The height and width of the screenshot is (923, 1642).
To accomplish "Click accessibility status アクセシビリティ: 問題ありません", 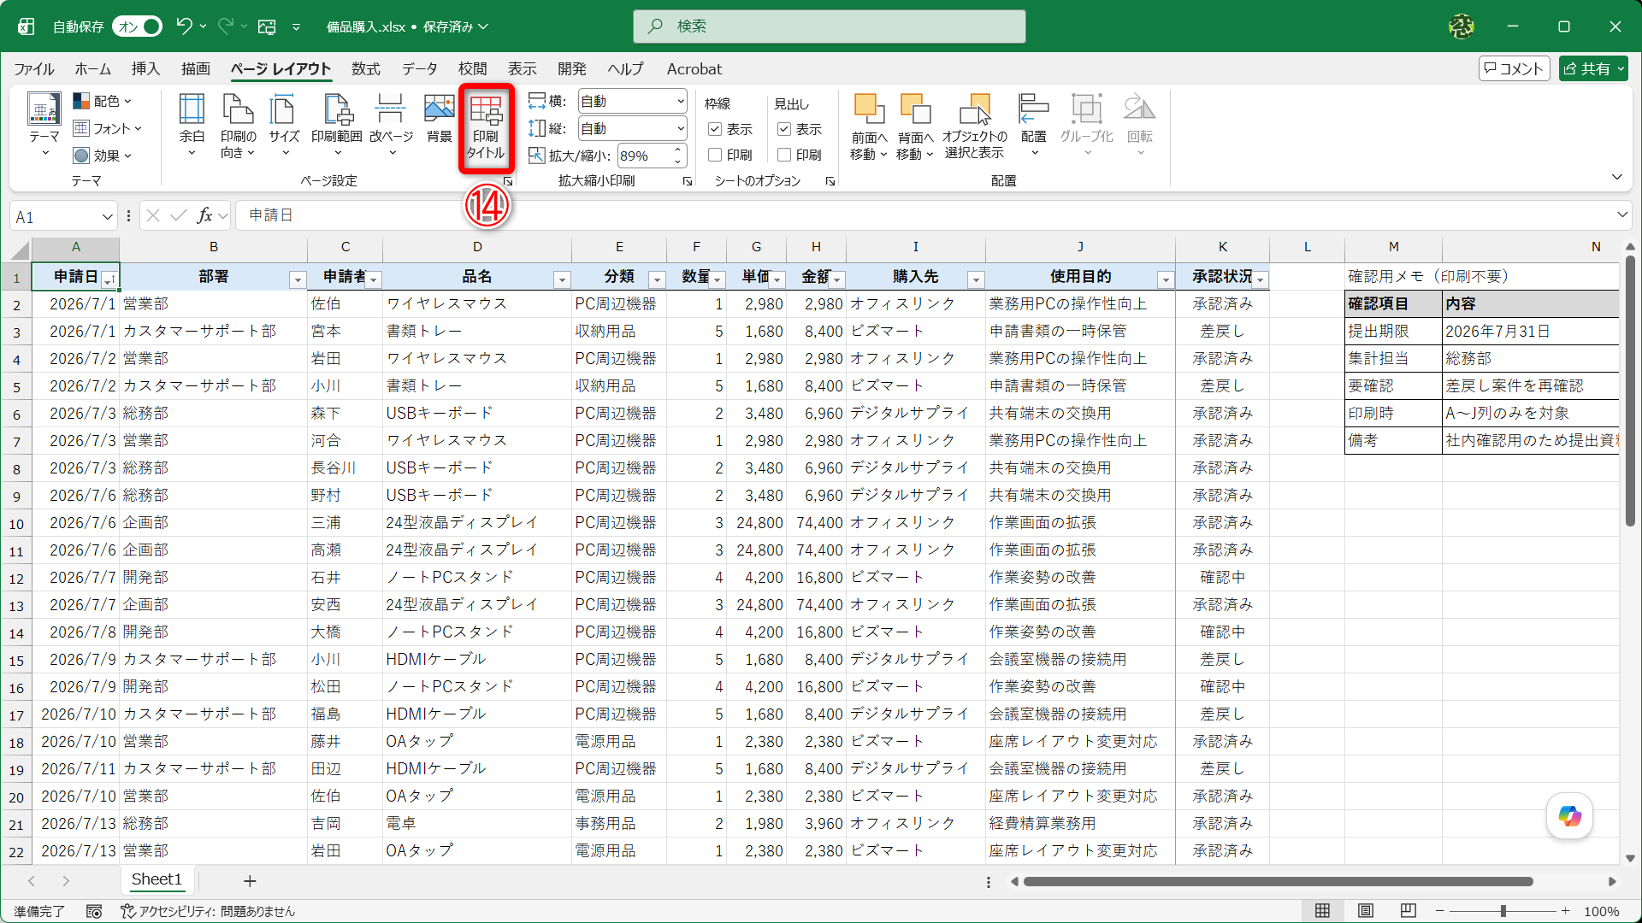I will click(x=208, y=912).
